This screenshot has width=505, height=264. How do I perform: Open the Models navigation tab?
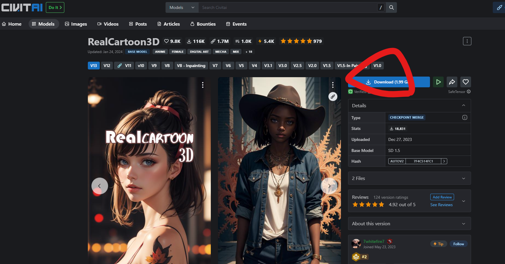tap(43, 24)
